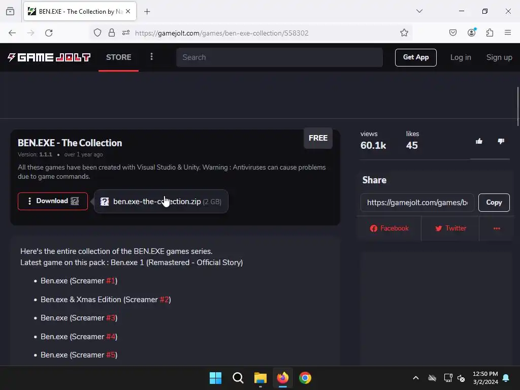Click the red Download button

53,201
